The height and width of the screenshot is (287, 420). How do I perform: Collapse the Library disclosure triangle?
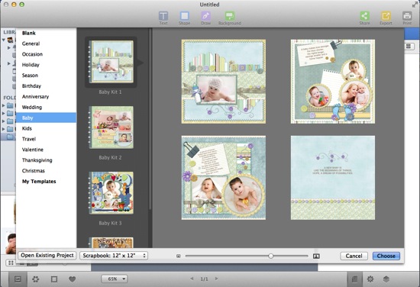pos(4,40)
